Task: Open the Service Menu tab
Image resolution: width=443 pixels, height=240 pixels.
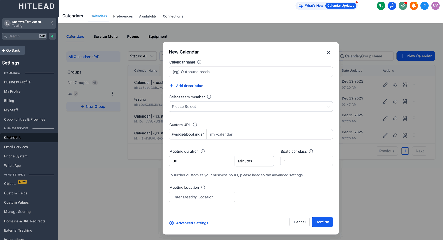Action: (x=106, y=37)
